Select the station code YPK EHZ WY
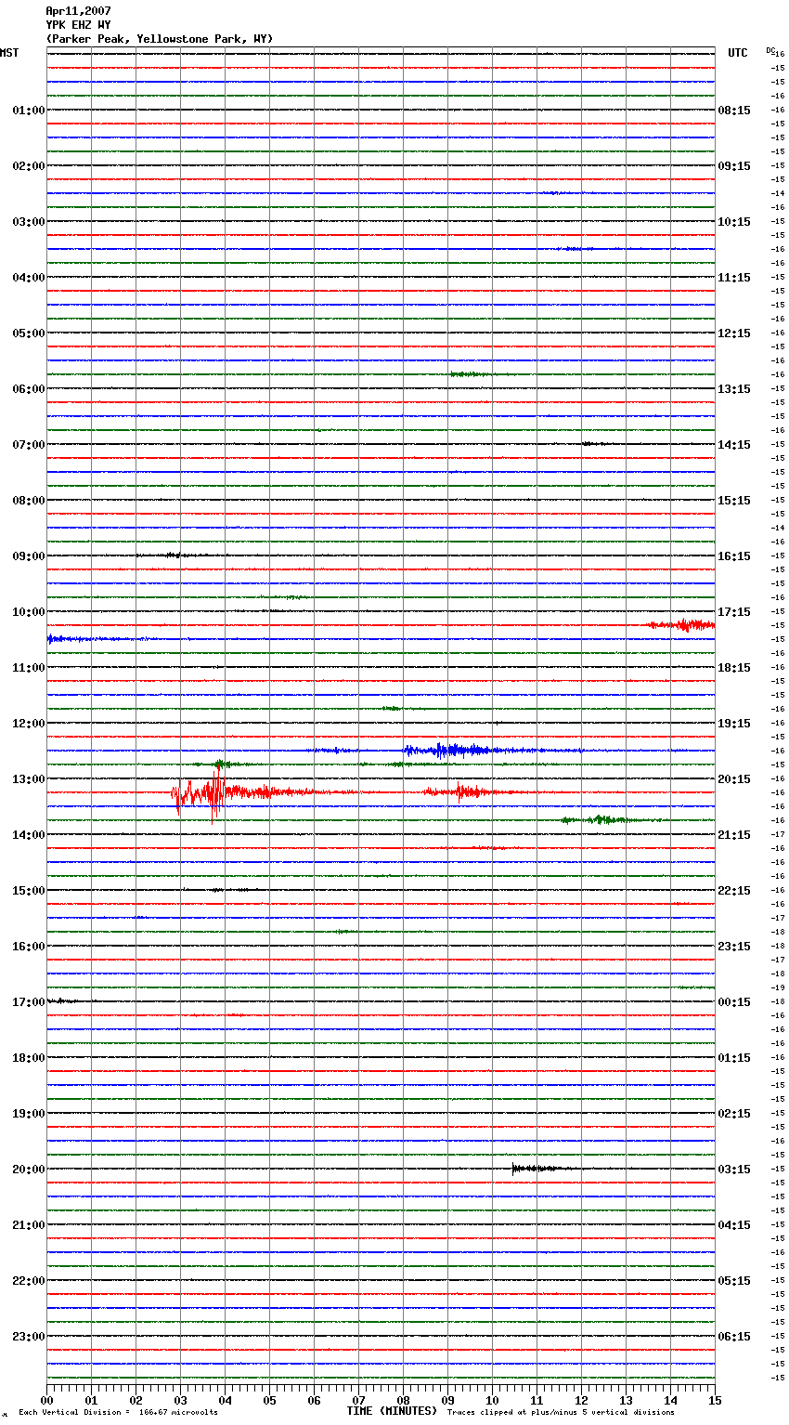Image resolution: width=789 pixels, height=1425 pixels. tap(78, 25)
